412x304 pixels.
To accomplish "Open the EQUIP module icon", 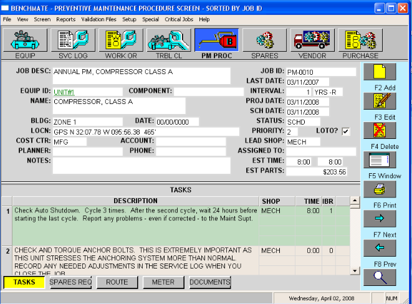I will coord(25,40).
